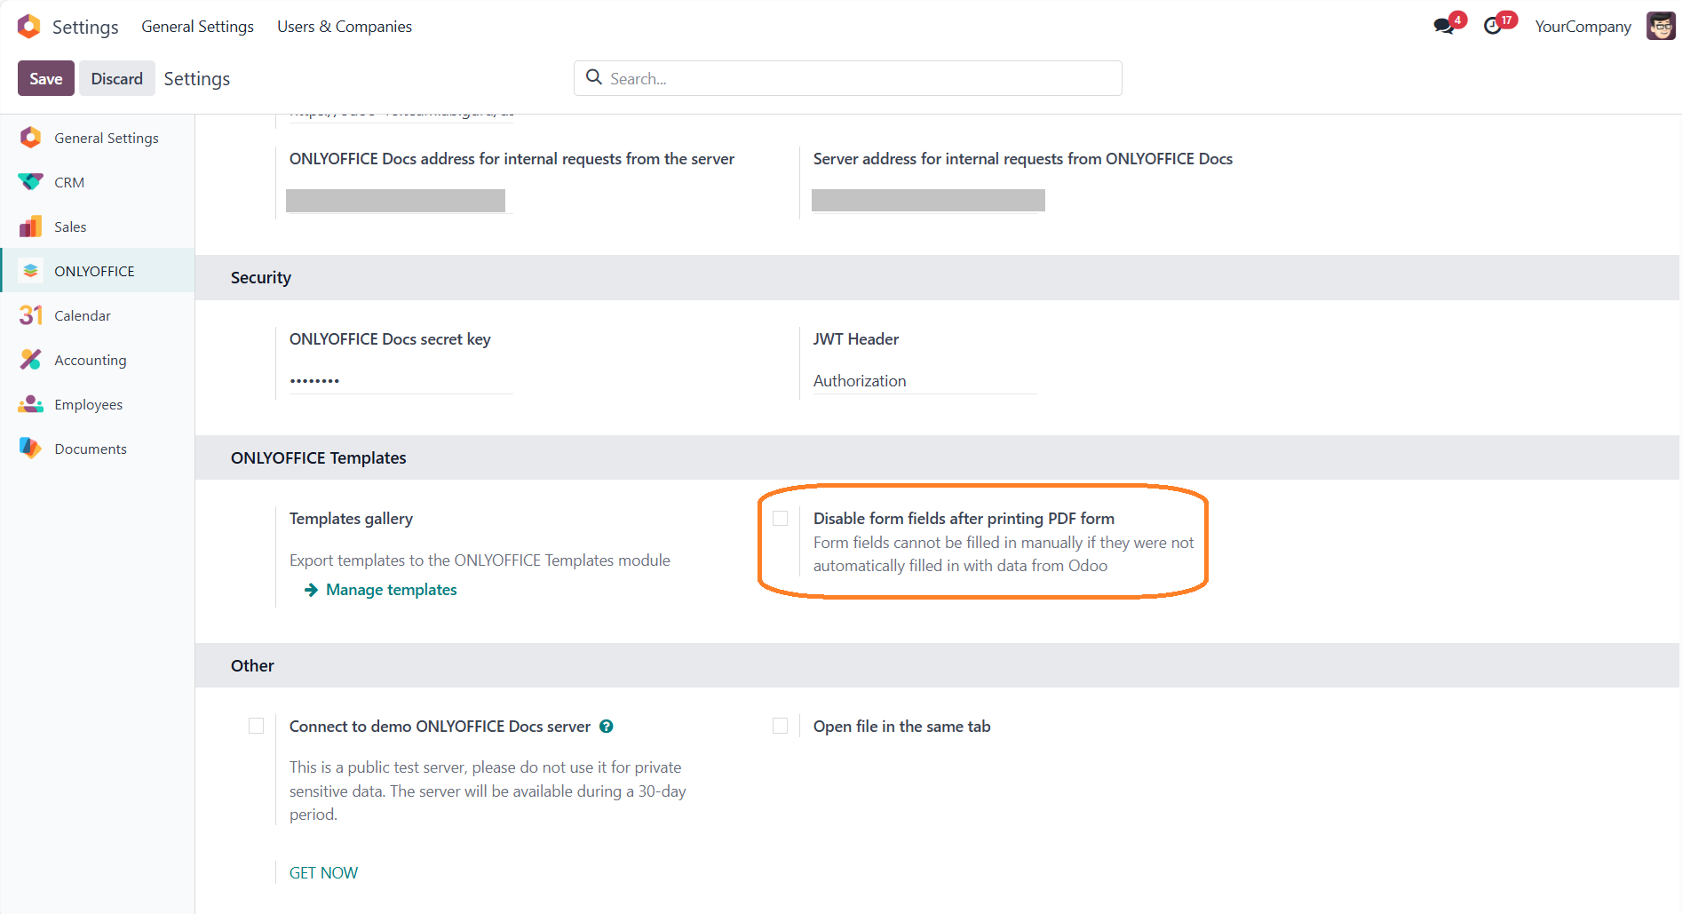This screenshot has height=914, width=1682.
Task: Open the Documents settings section
Action: [90, 448]
